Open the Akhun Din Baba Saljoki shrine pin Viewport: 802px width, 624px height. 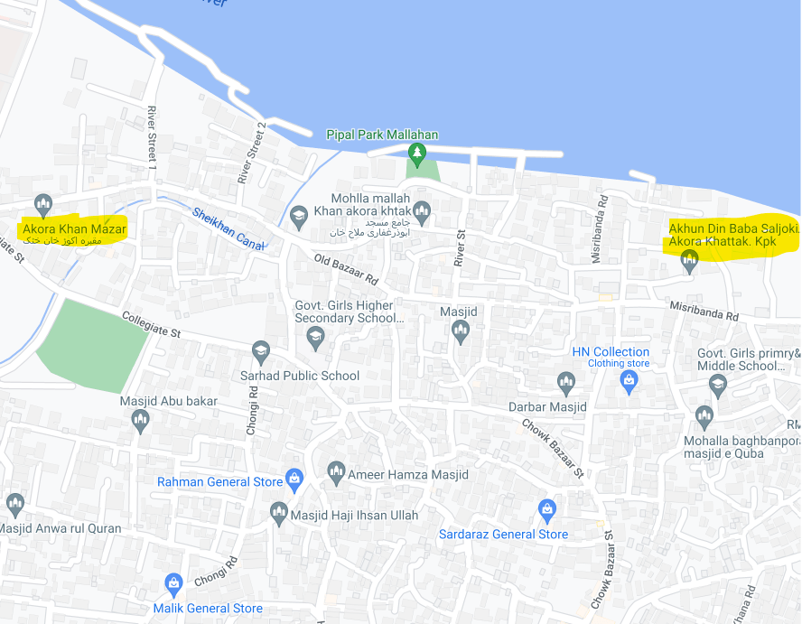(689, 261)
